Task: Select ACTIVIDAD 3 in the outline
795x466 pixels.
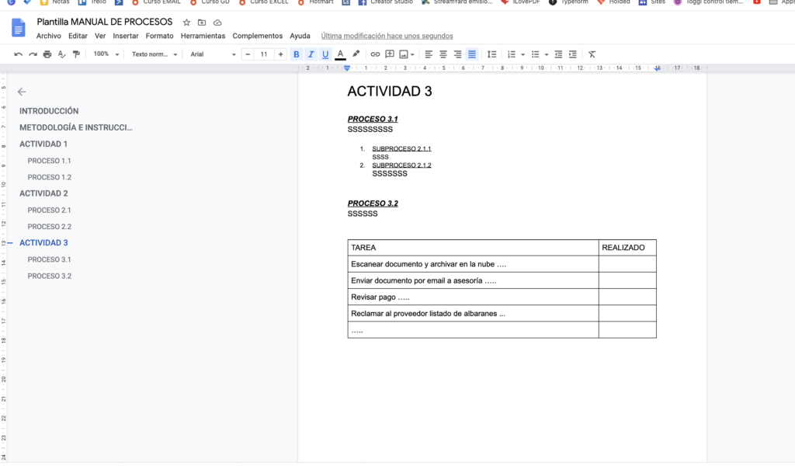Action: (x=43, y=243)
